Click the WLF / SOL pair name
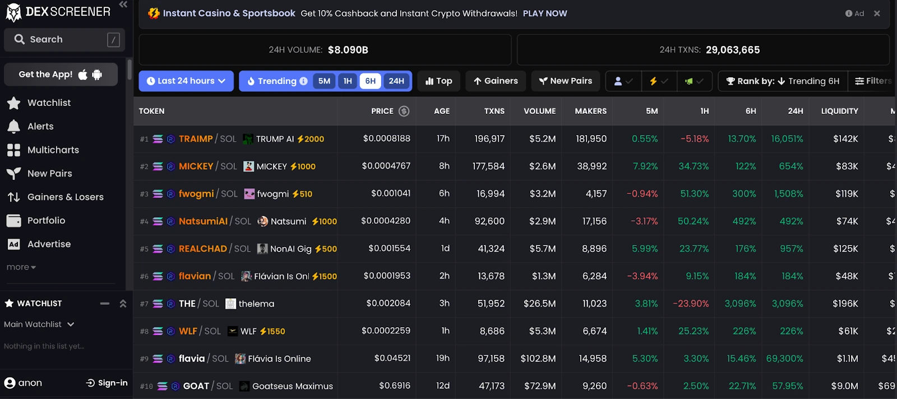 [x=200, y=331]
